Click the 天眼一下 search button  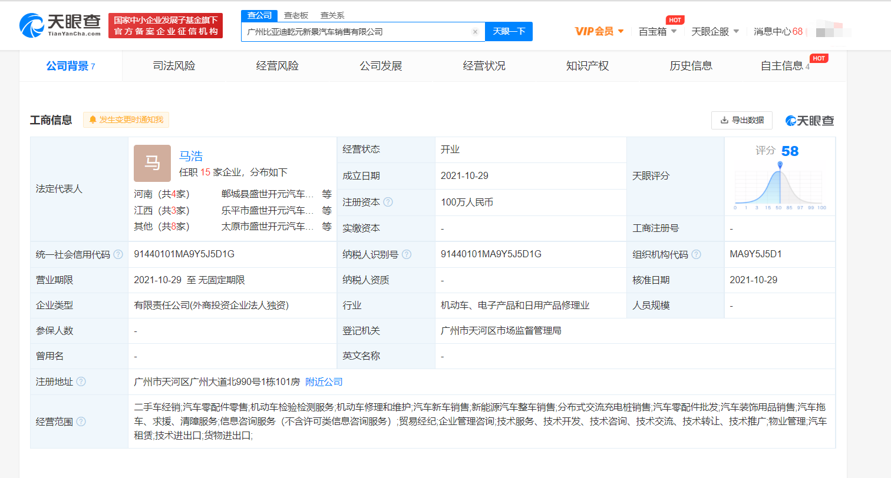pos(509,32)
